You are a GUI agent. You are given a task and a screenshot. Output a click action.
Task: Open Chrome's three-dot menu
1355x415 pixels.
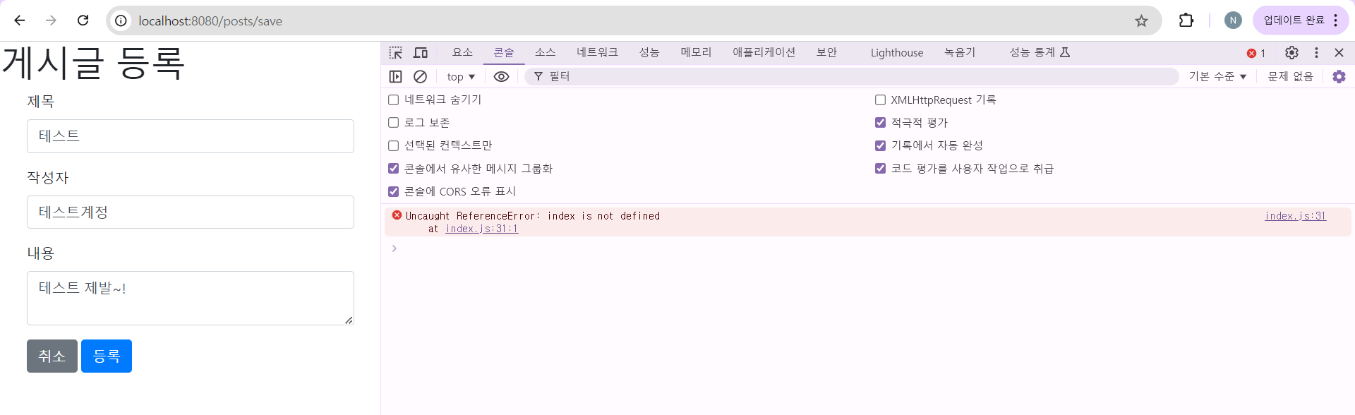click(x=1336, y=20)
